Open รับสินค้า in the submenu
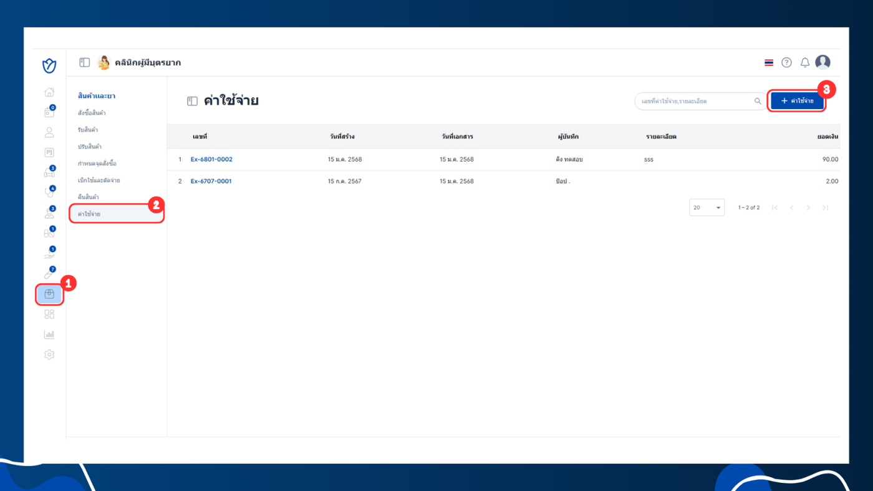Viewport: 873px width, 491px height. coord(88,130)
